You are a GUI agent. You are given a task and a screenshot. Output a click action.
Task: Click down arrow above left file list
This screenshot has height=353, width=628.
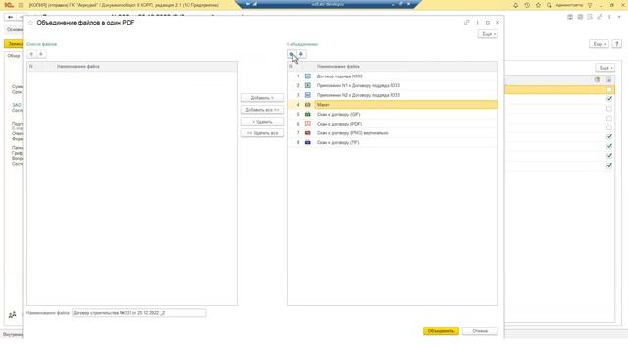(x=41, y=54)
